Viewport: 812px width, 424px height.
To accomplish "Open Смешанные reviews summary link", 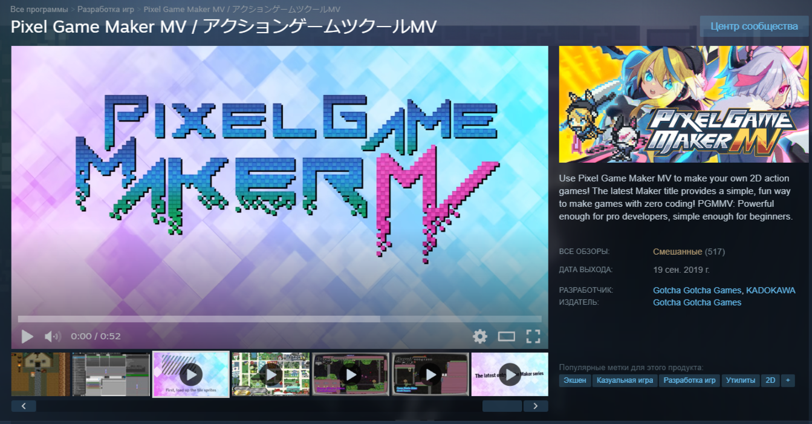I will point(678,252).
